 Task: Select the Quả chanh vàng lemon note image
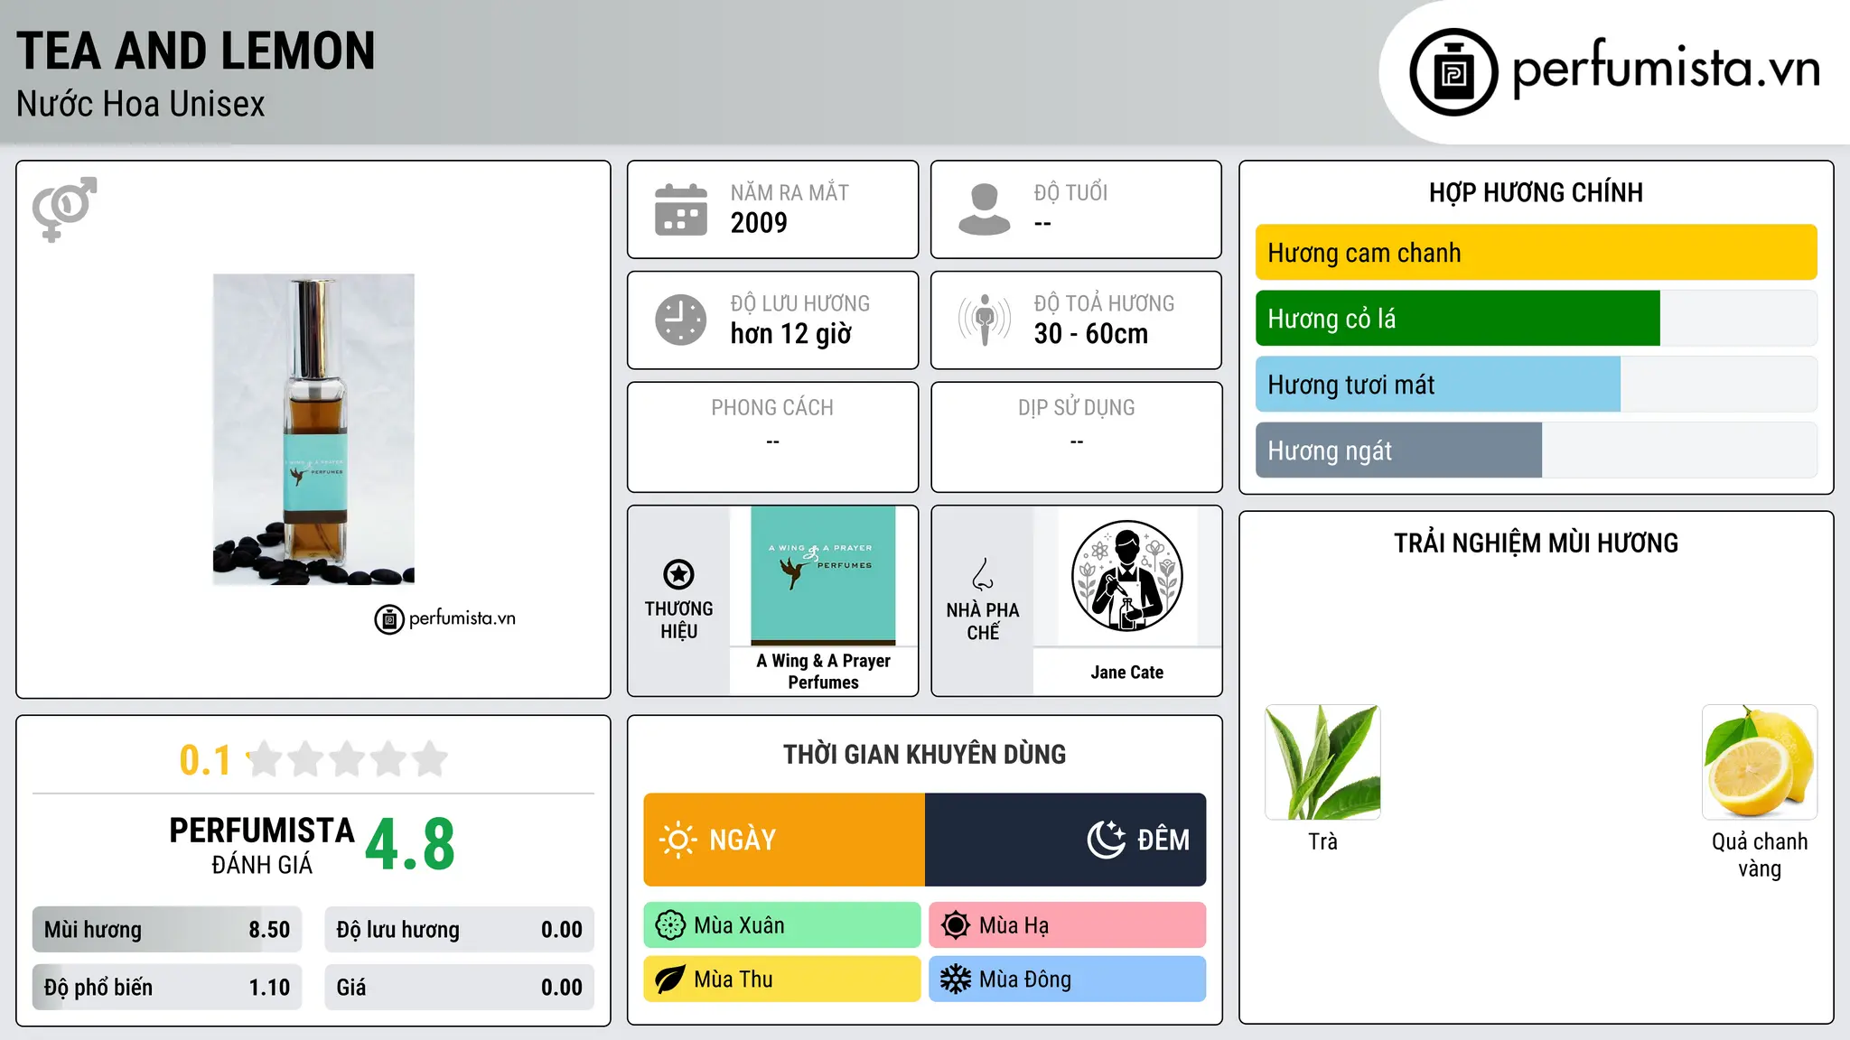click(x=1760, y=762)
